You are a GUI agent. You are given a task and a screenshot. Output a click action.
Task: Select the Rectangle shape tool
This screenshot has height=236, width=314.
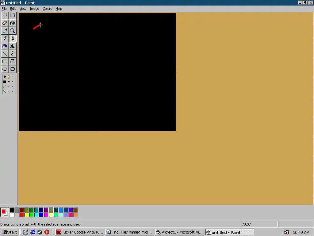(5, 61)
